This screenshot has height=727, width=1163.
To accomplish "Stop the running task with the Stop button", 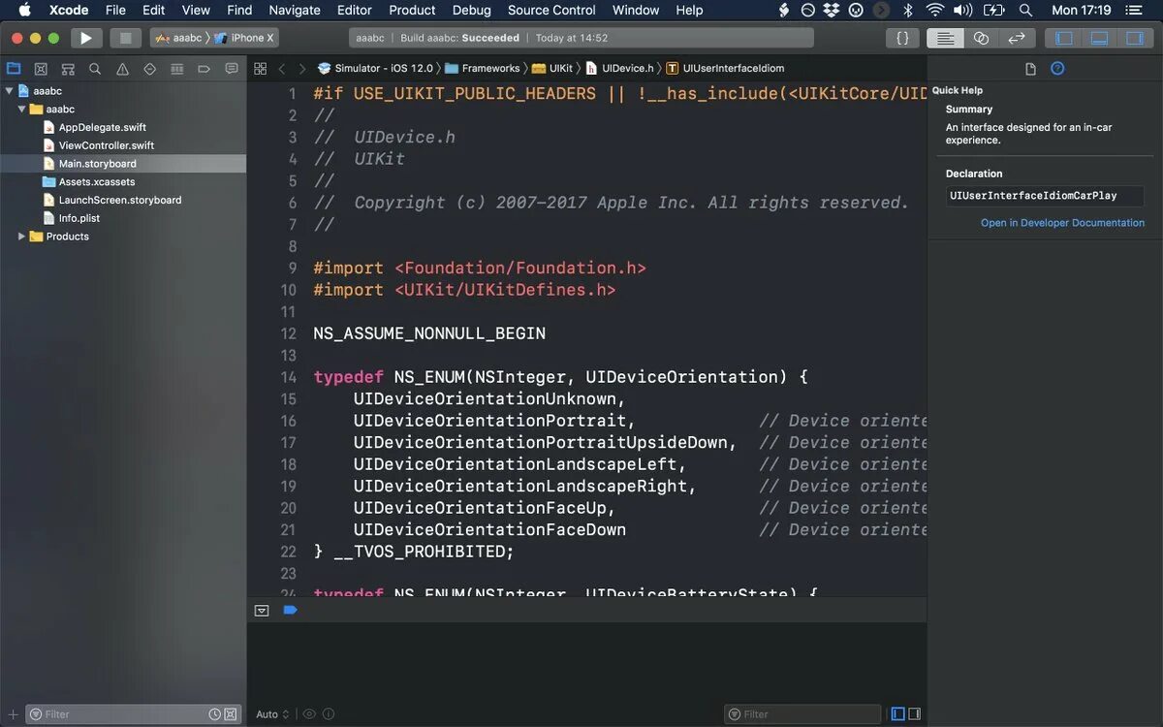I will tap(125, 38).
